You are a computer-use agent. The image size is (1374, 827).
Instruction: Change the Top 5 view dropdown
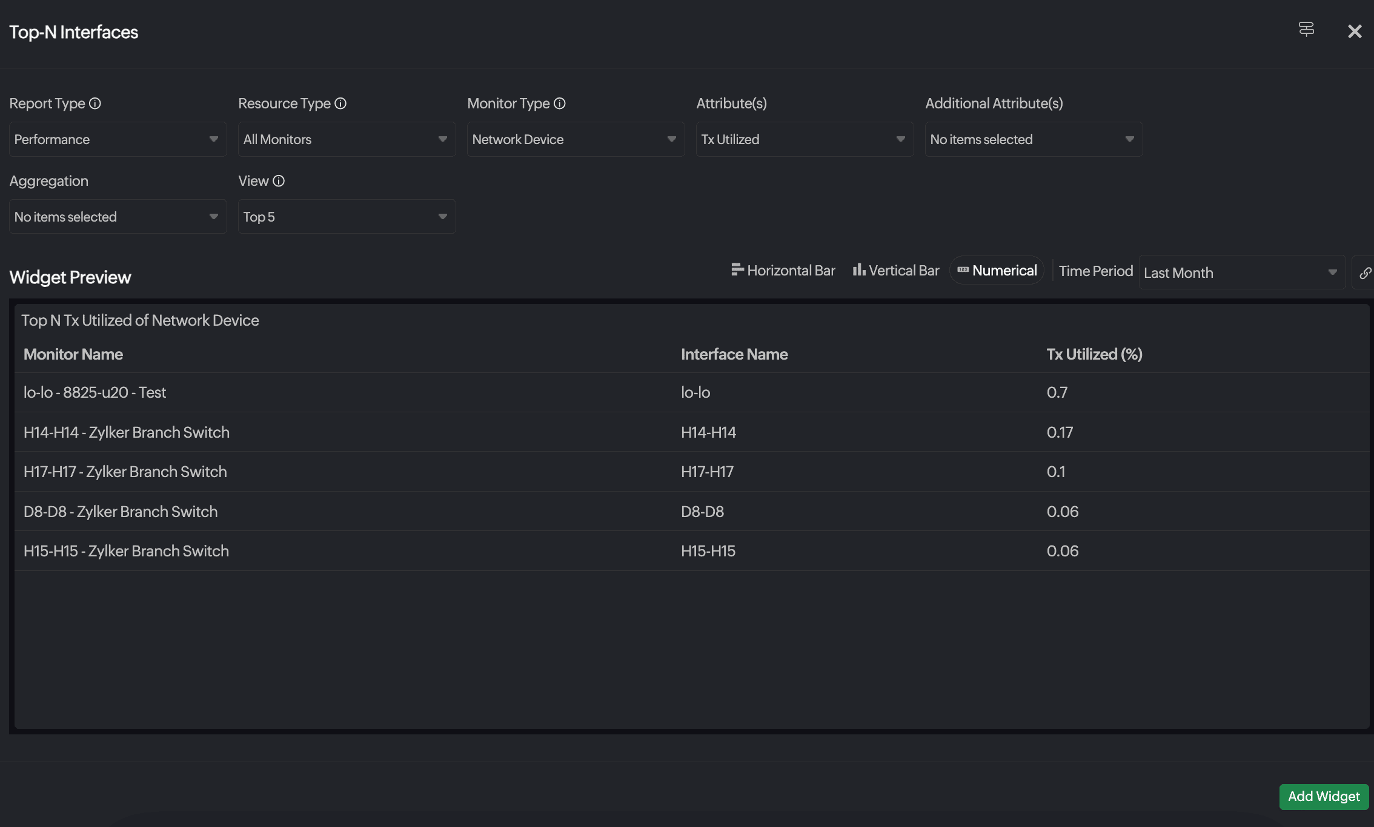coord(347,217)
